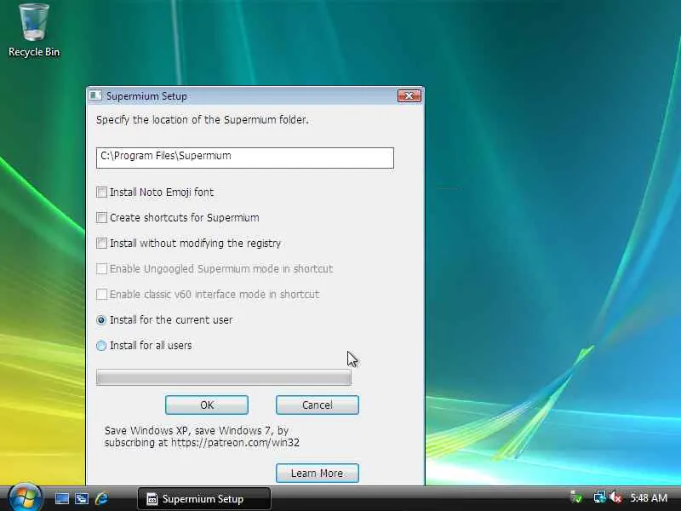The image size is (681, 511).
Task: Click the 'Specify the location' instruction text
Action: click(x=203, y=120)
